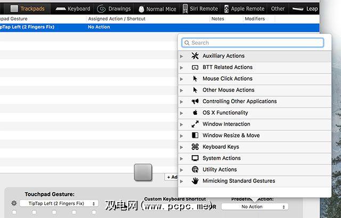Expand the Window Resize & Move triangle
Image resolution: width=341 pixels, height=218 pixels.
pos(181,136)
